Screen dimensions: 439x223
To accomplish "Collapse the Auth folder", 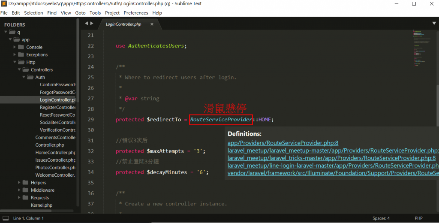I will click(x=24, y=77).
